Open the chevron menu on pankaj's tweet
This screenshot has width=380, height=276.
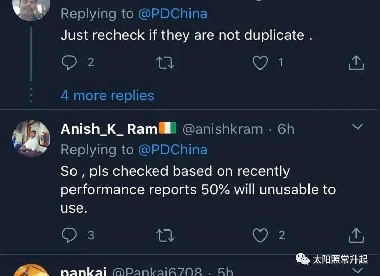point(358,271)
